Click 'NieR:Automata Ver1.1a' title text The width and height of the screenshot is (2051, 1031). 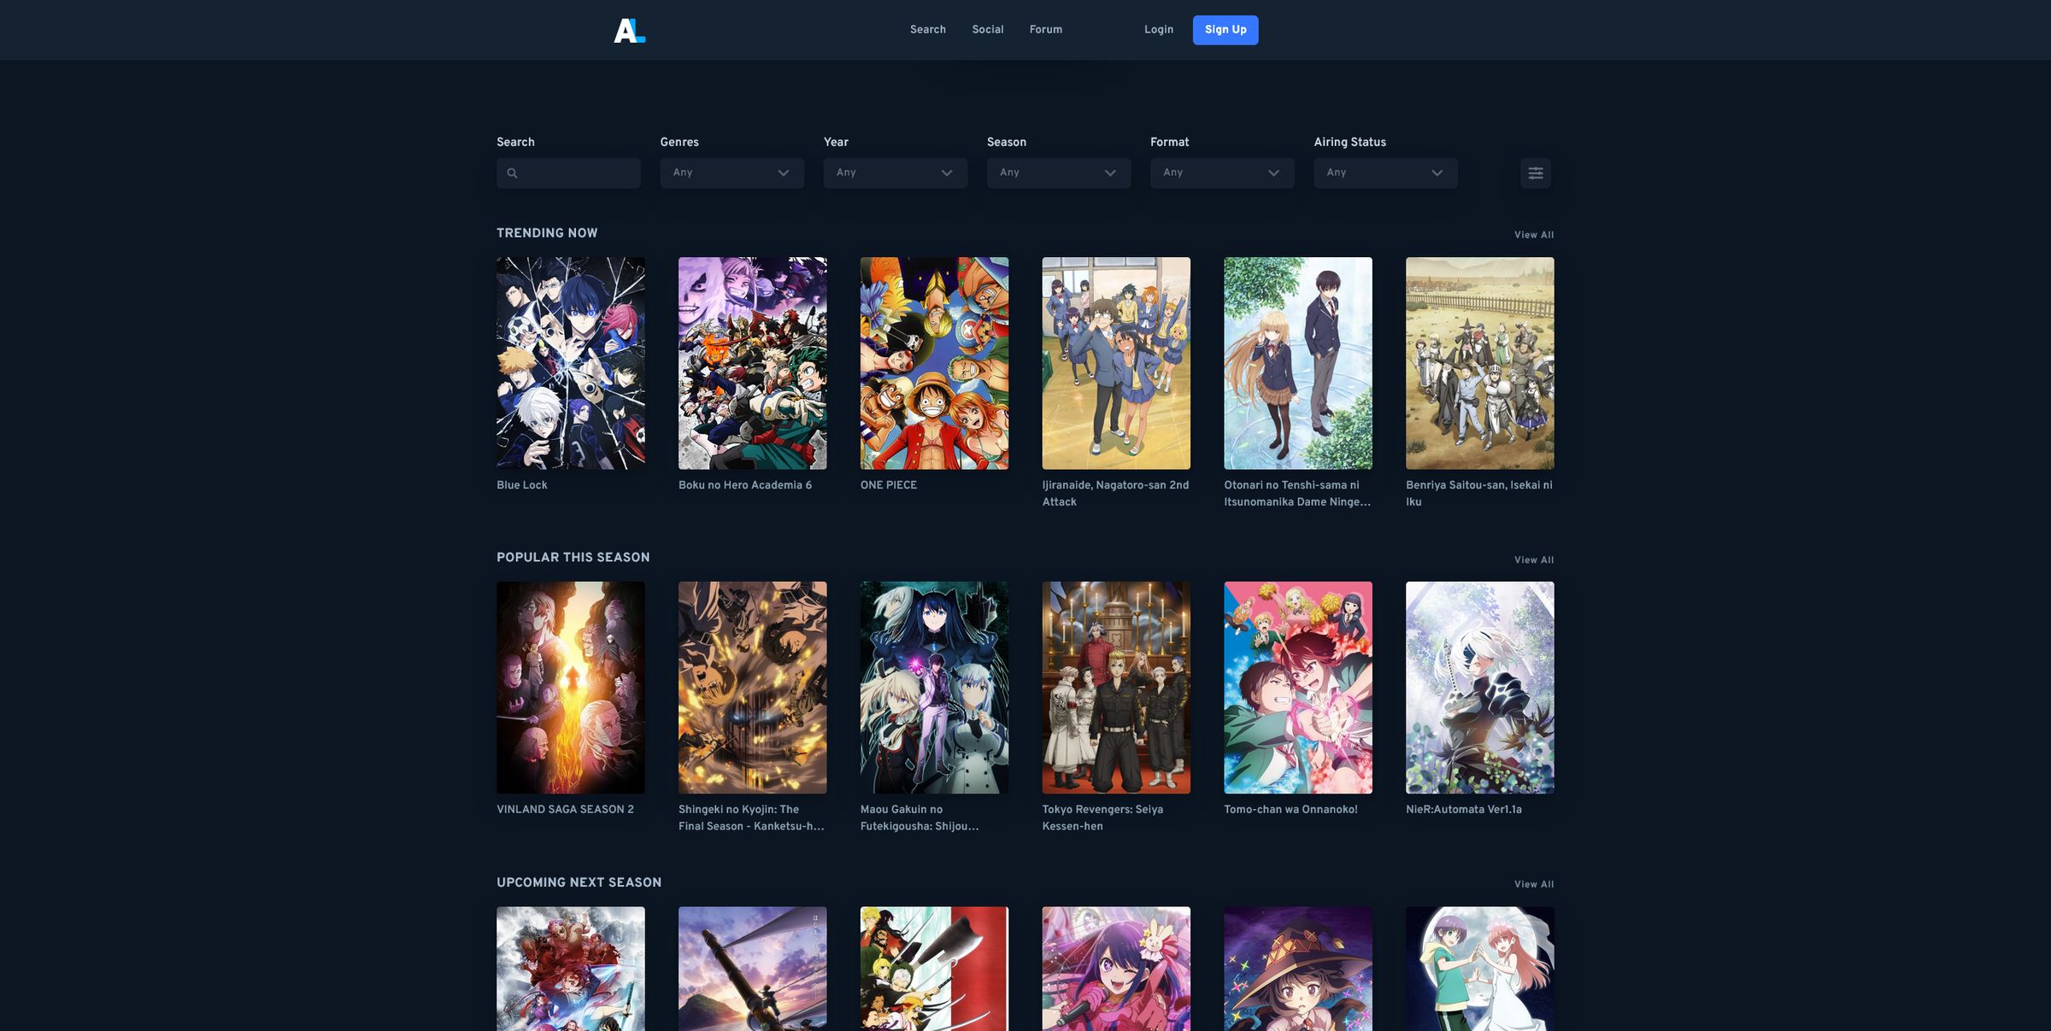click(1464, 810)
